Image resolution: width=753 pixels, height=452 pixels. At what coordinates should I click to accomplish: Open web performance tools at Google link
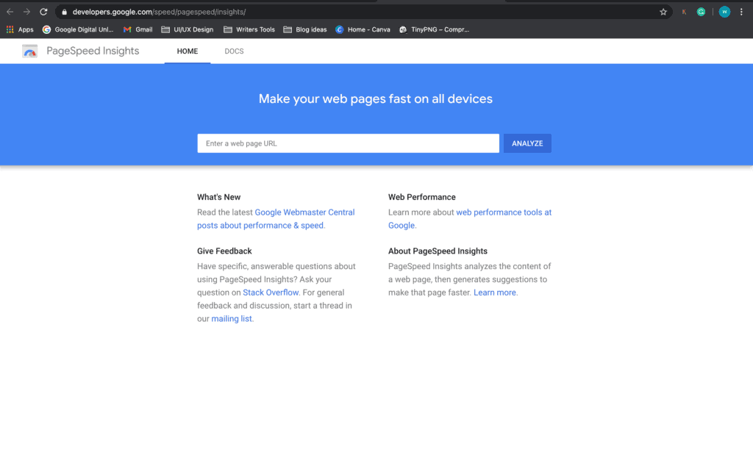pos(470,219)
